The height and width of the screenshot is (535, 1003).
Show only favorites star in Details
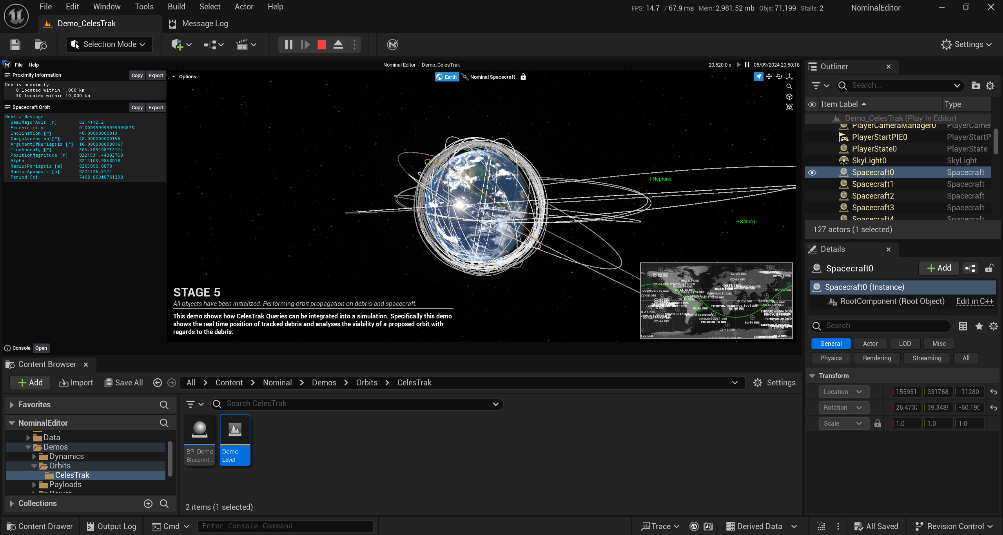click(979, 326)
